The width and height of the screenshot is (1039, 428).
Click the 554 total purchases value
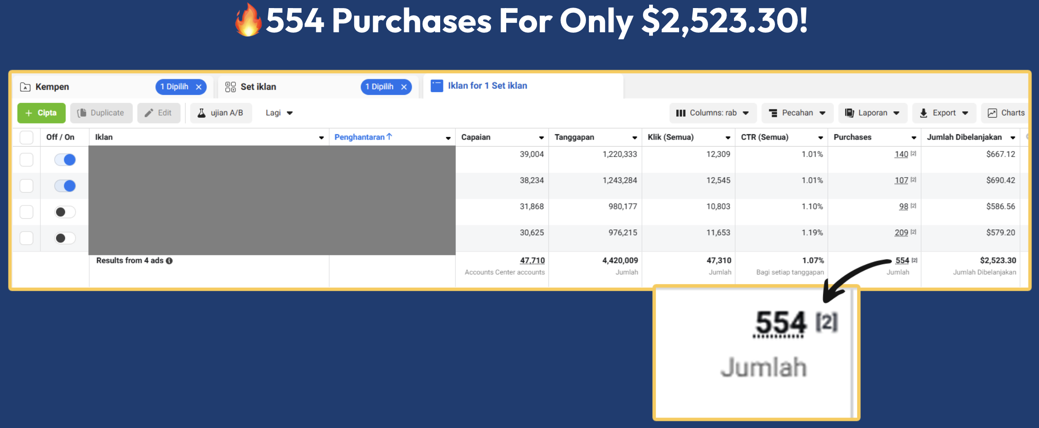click(902, 261)
